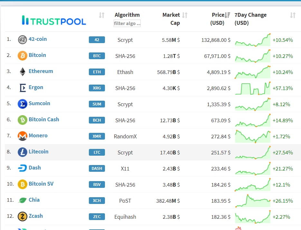Click the Dash logo icon
This screenshot has height=230, width=301.
(x=23, y=168)
